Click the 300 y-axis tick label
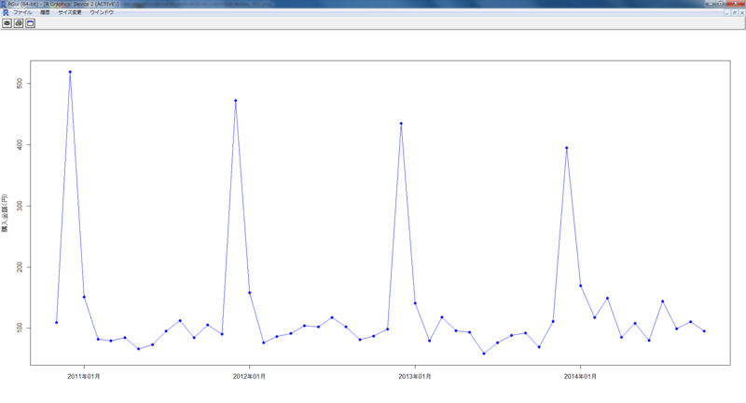Screen dimensions: 746x403 click(20, 206)
